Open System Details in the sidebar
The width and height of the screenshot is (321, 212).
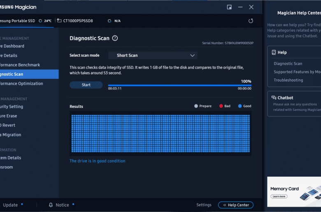click(10, 158)
